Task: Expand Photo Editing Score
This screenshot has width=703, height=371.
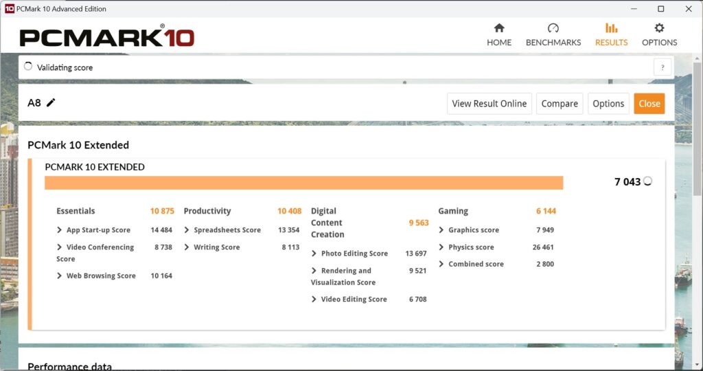Action: (x=314, y=254)
